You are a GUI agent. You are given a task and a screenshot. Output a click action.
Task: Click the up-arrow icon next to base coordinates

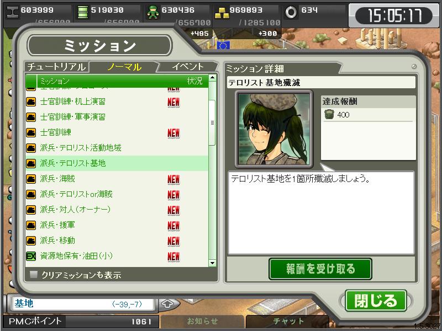click(x=168, y=304)
